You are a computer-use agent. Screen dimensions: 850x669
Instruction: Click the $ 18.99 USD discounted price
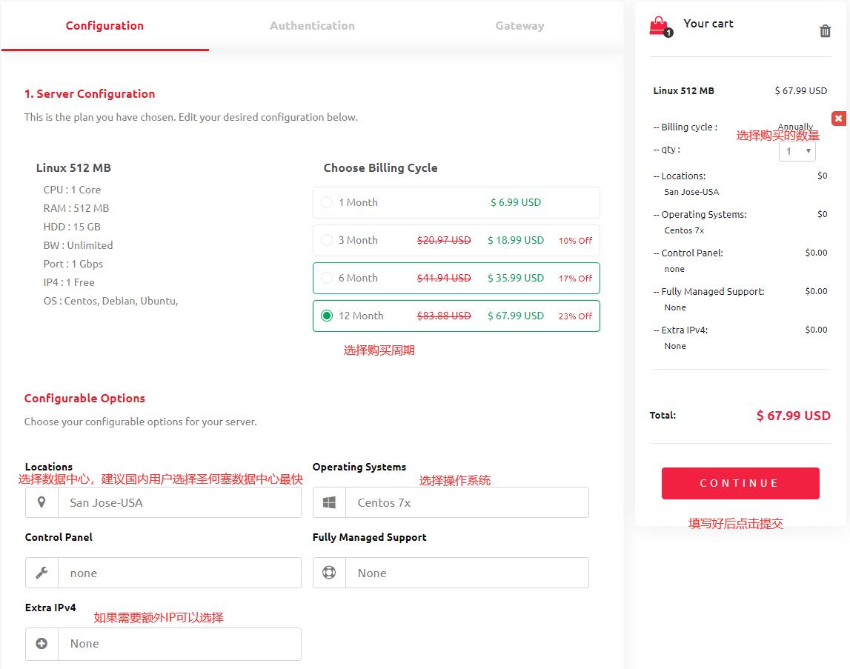(x=516, y=240)
